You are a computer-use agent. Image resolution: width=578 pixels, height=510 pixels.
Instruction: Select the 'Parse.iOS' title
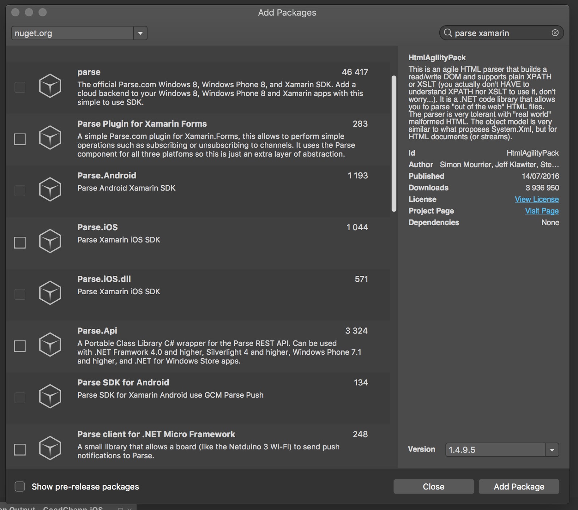tap(98, 227)
